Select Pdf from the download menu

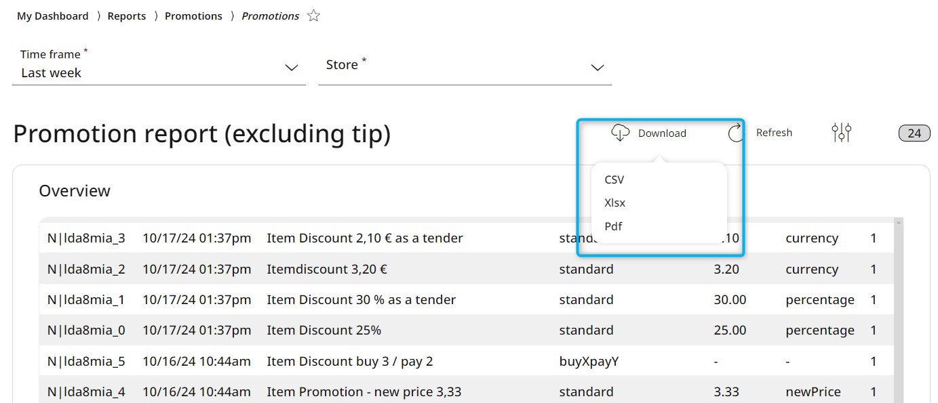click(613, 226)
